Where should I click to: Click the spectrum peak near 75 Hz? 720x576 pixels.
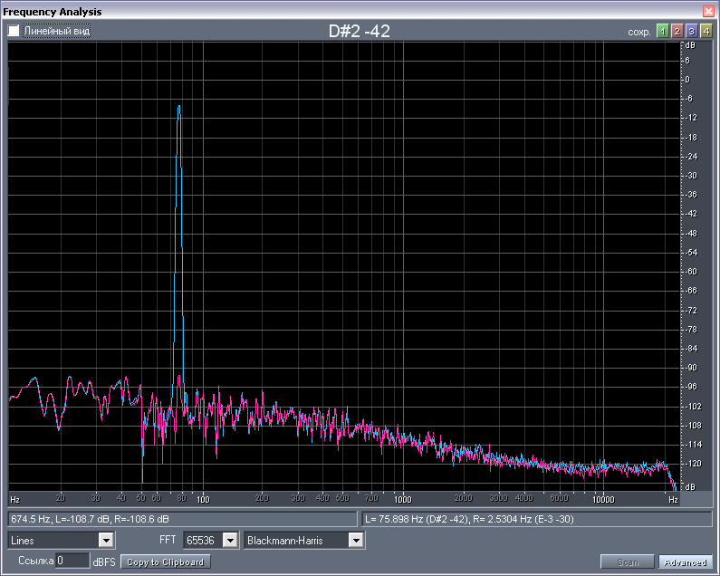point(179,107)
